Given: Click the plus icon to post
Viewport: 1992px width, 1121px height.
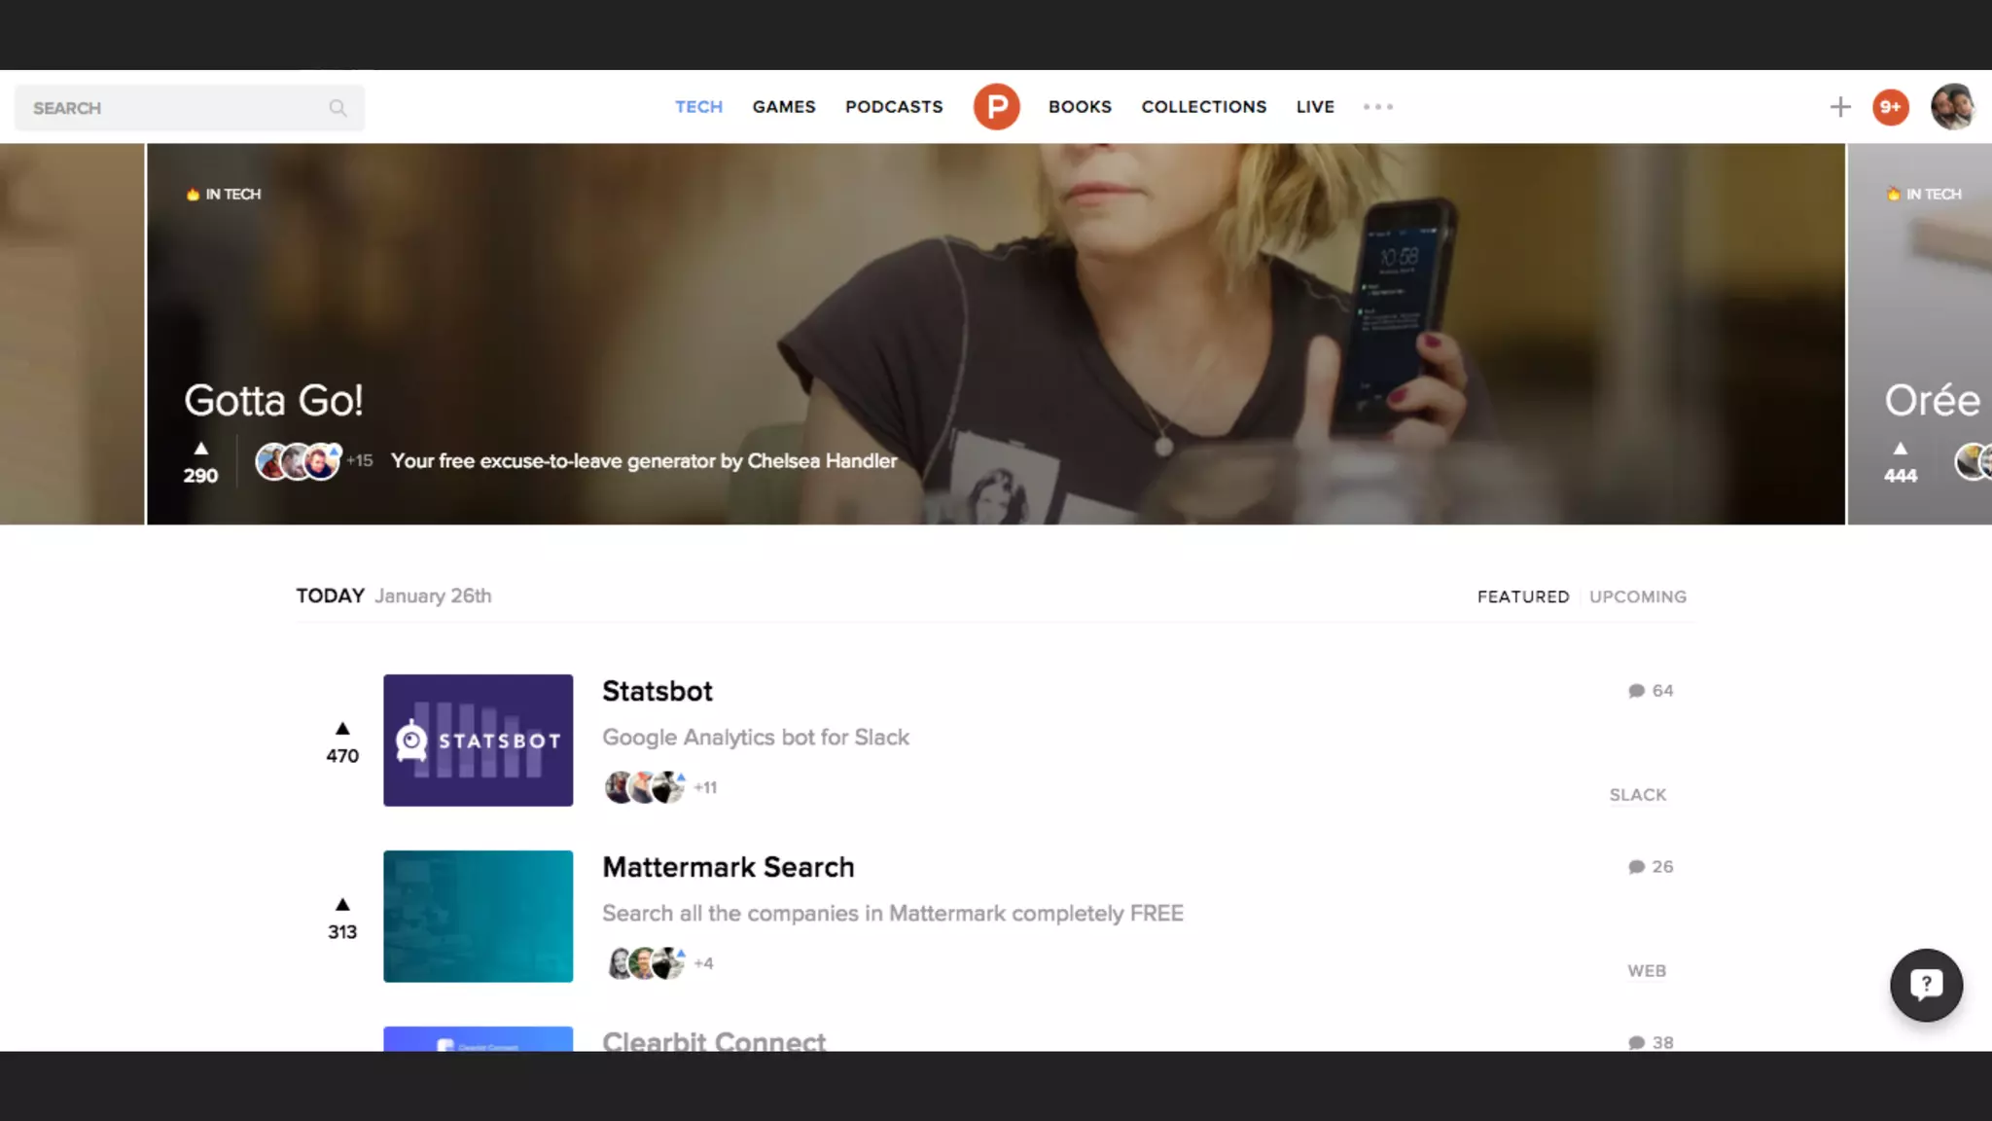Looking at the screenshot, I should point(1839,107).
